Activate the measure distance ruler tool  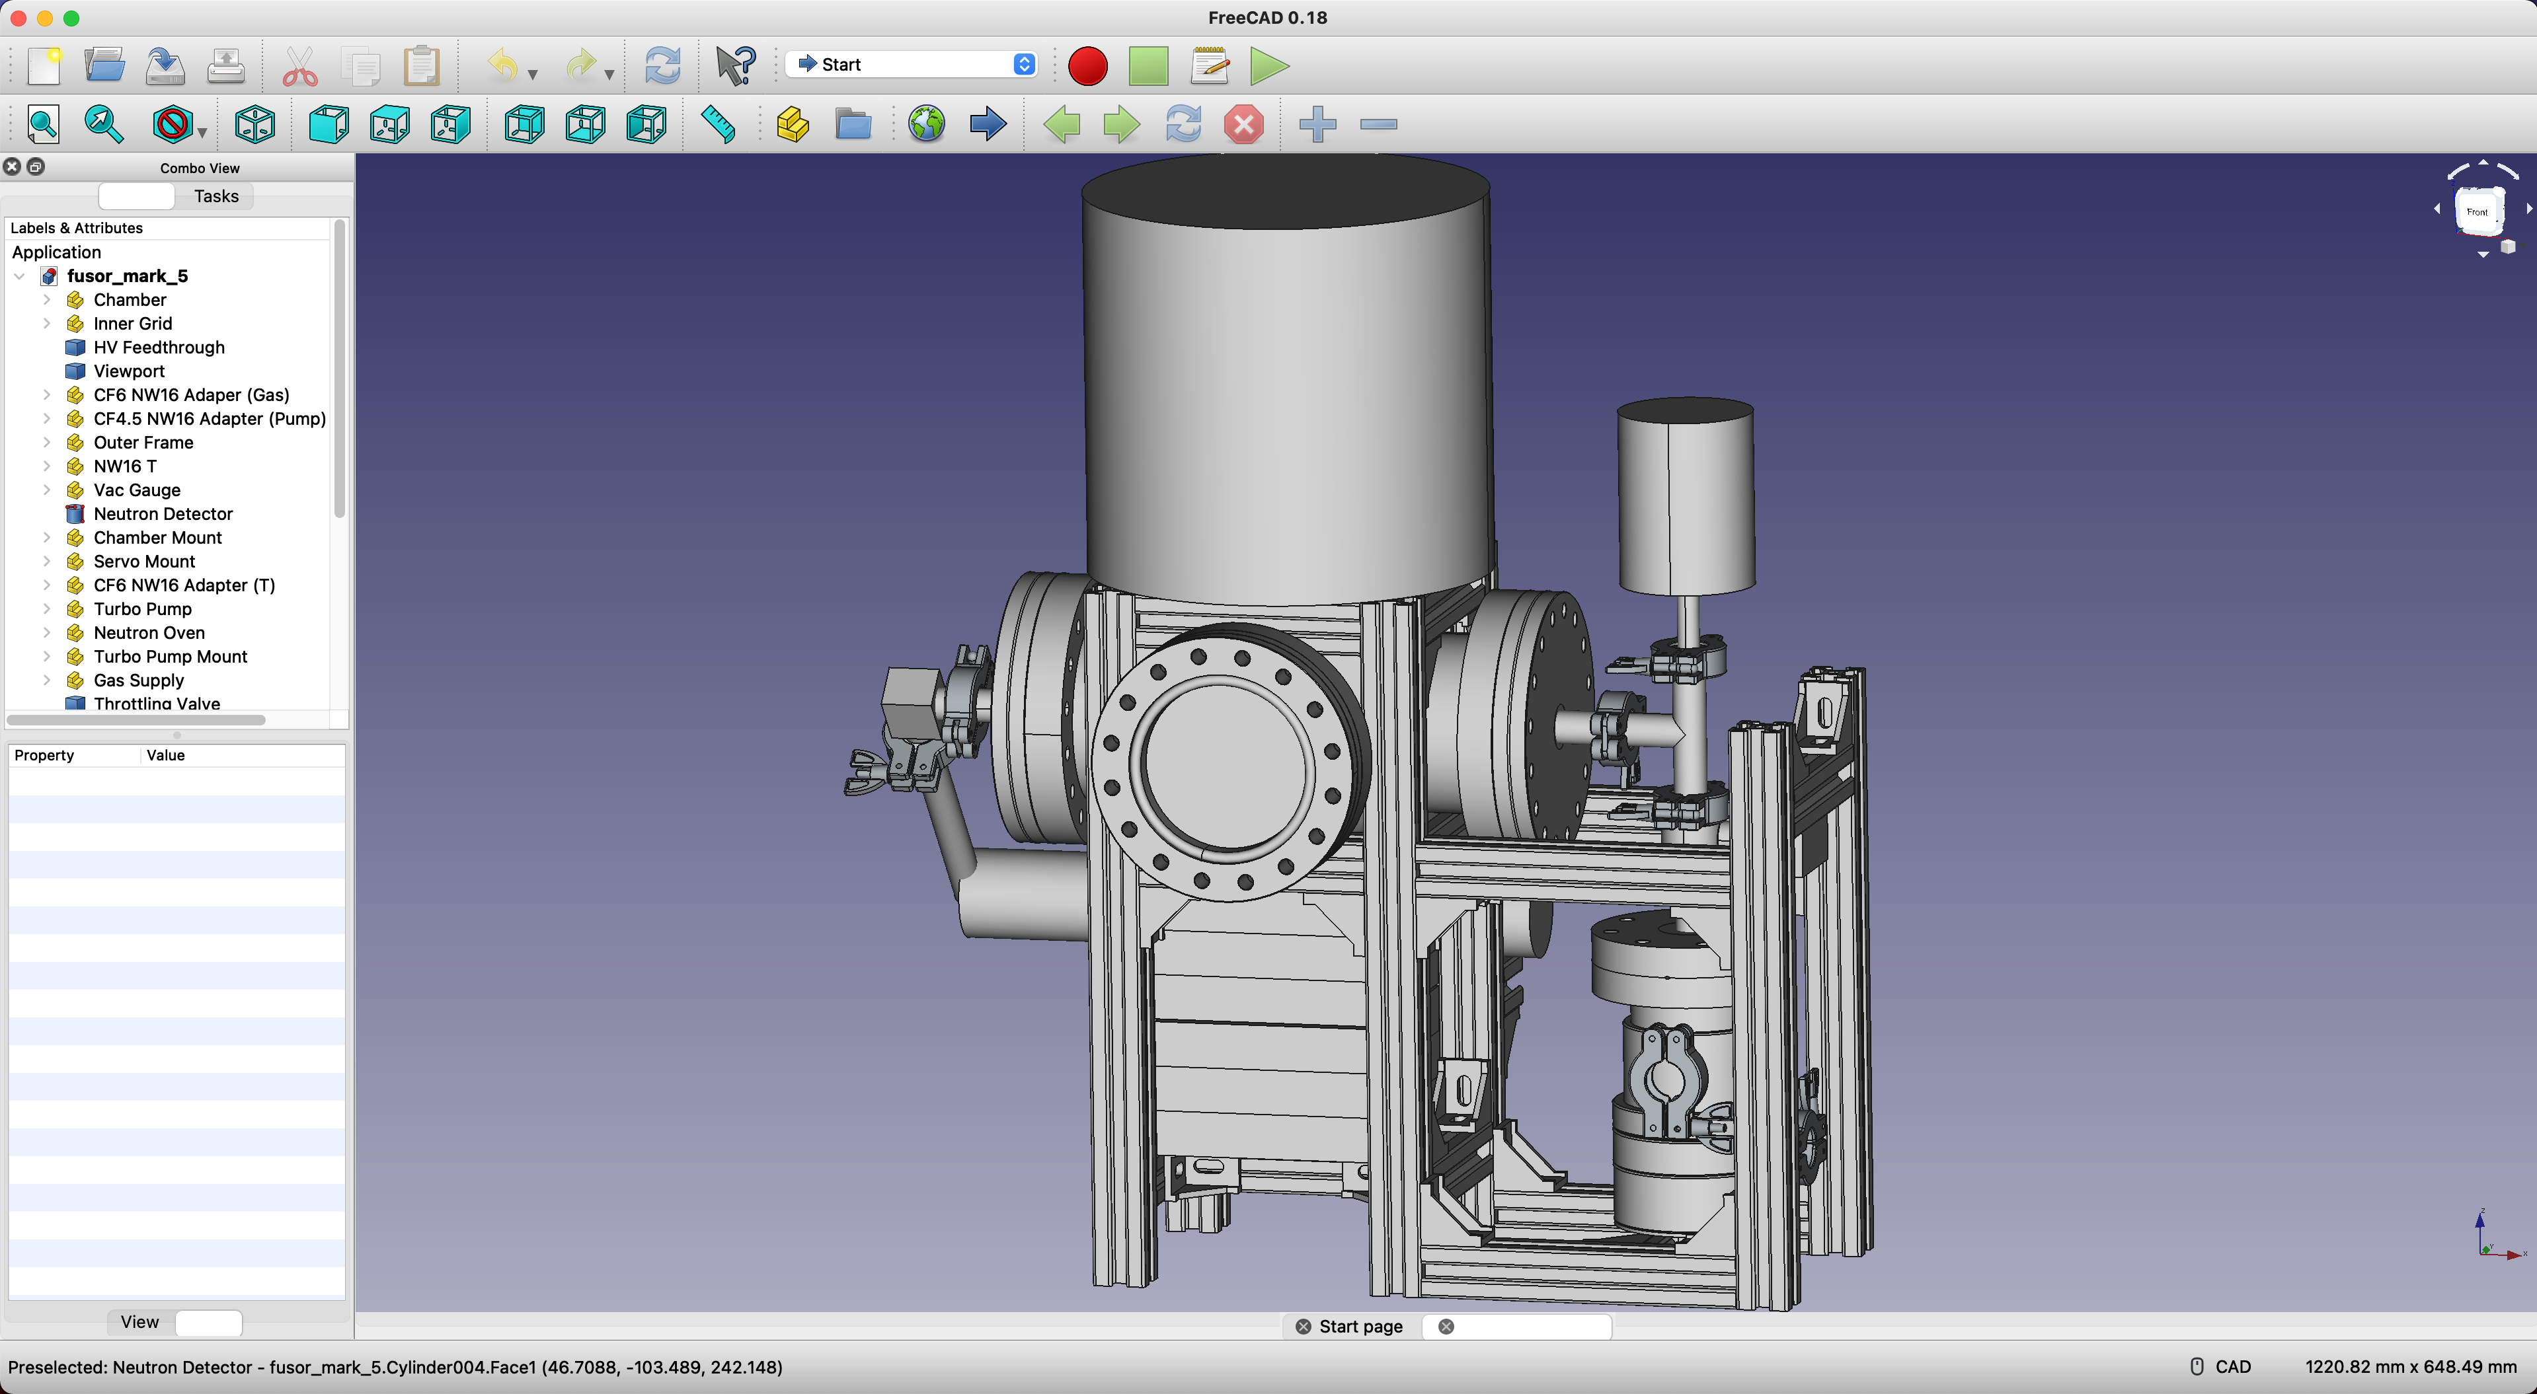719,124
